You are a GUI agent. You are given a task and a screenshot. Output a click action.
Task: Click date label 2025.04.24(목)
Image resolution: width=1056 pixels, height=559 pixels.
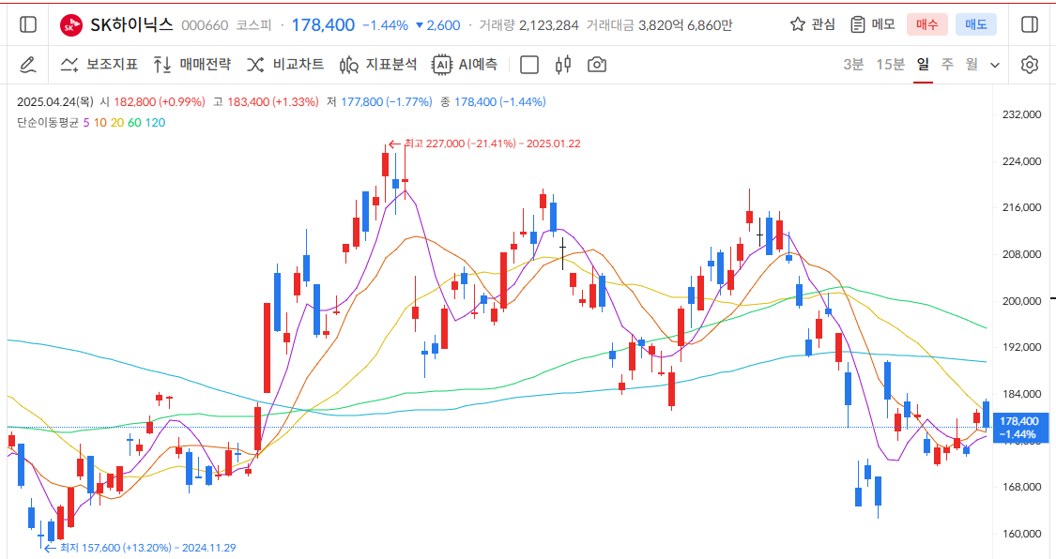coord(55,101)
